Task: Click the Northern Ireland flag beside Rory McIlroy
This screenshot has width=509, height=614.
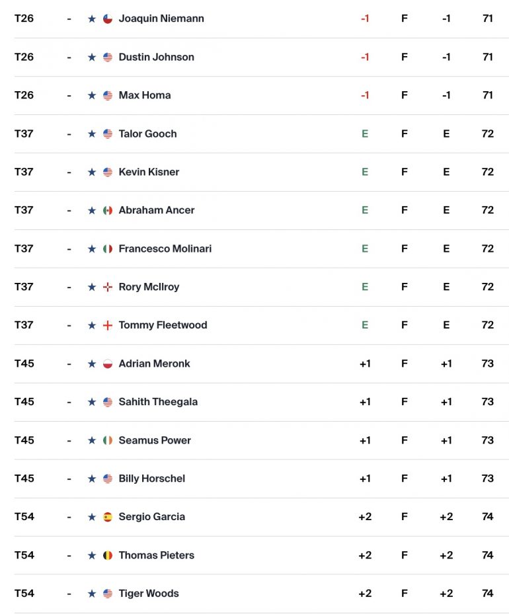Action: click(x=108, y=287)
